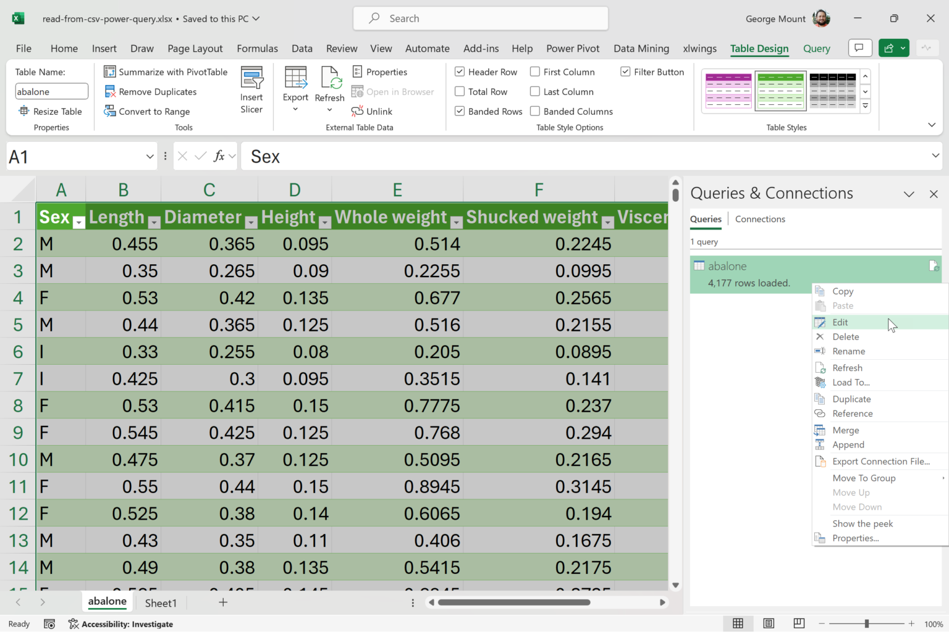Screen dimensions: 949x632
Task: Expand the Refresh dropdown arrow
Action: tap(329, 110)
